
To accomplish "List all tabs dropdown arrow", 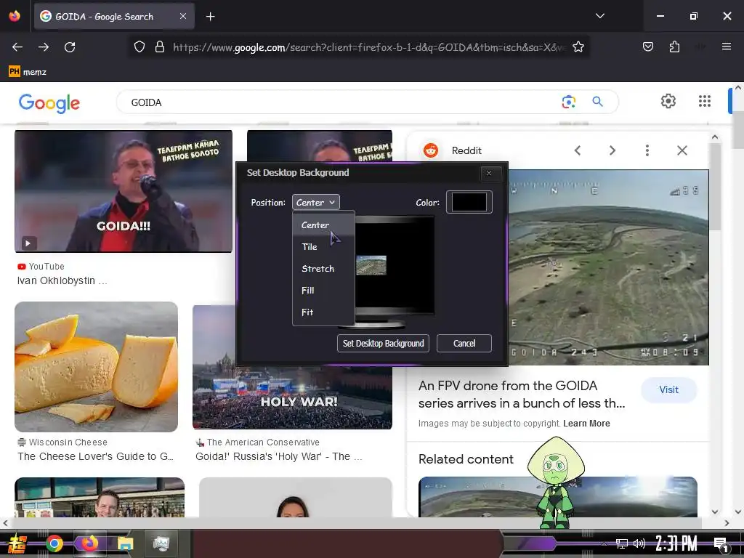I will [x=599, y=16].
